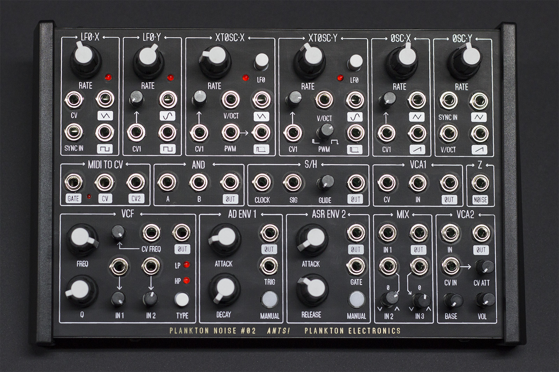The height and width of the screenshot is (372, 559).
Task: Click the VCA1 IN jack
Action: click(418, 183)
